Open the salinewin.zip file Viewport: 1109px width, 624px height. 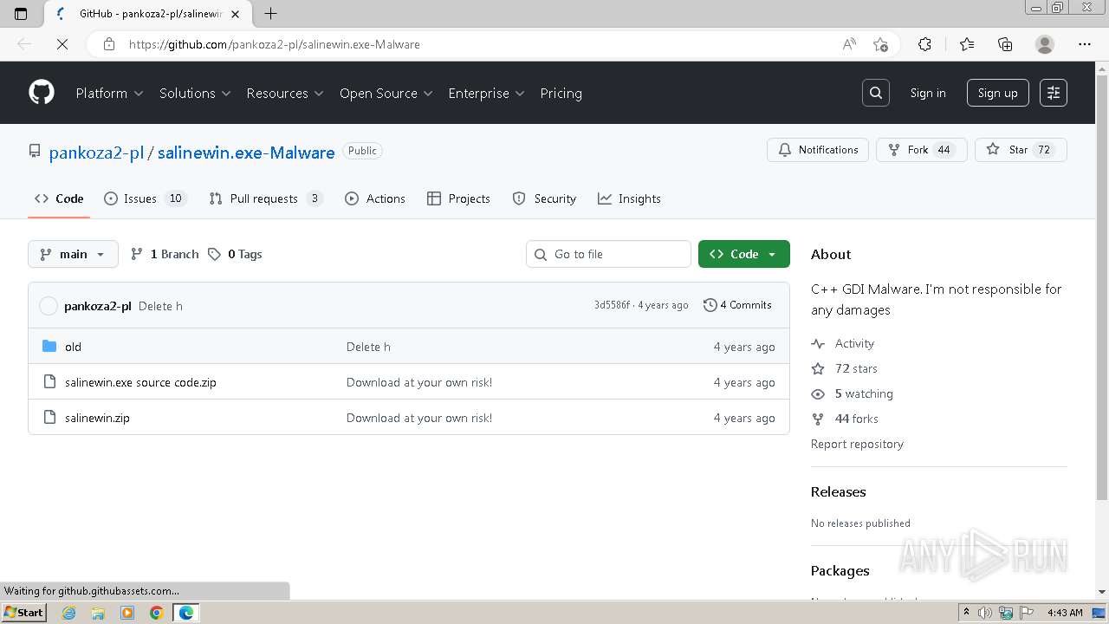tap(97, 418)
